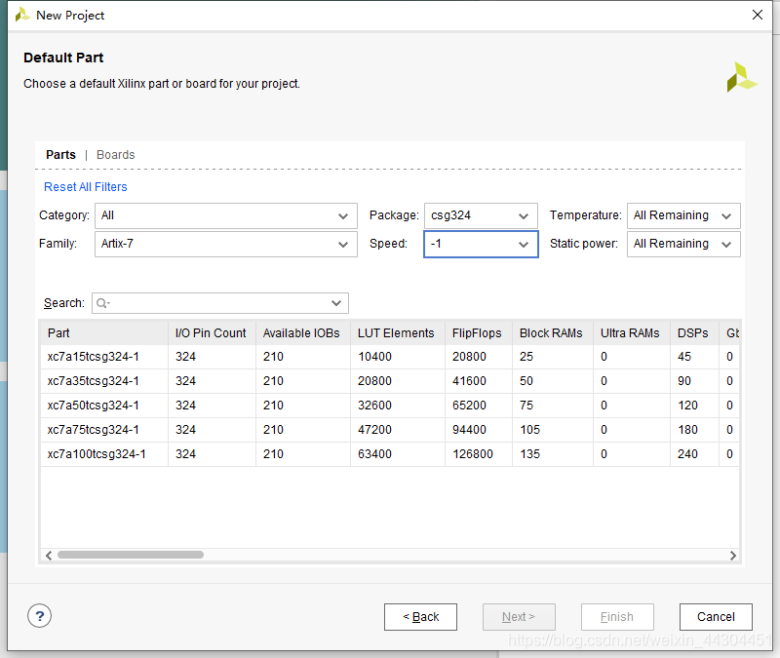Image resolution: width=780 pixels, height=658 pixels.
Task: Click the Finish button
Action: [617, 617]
